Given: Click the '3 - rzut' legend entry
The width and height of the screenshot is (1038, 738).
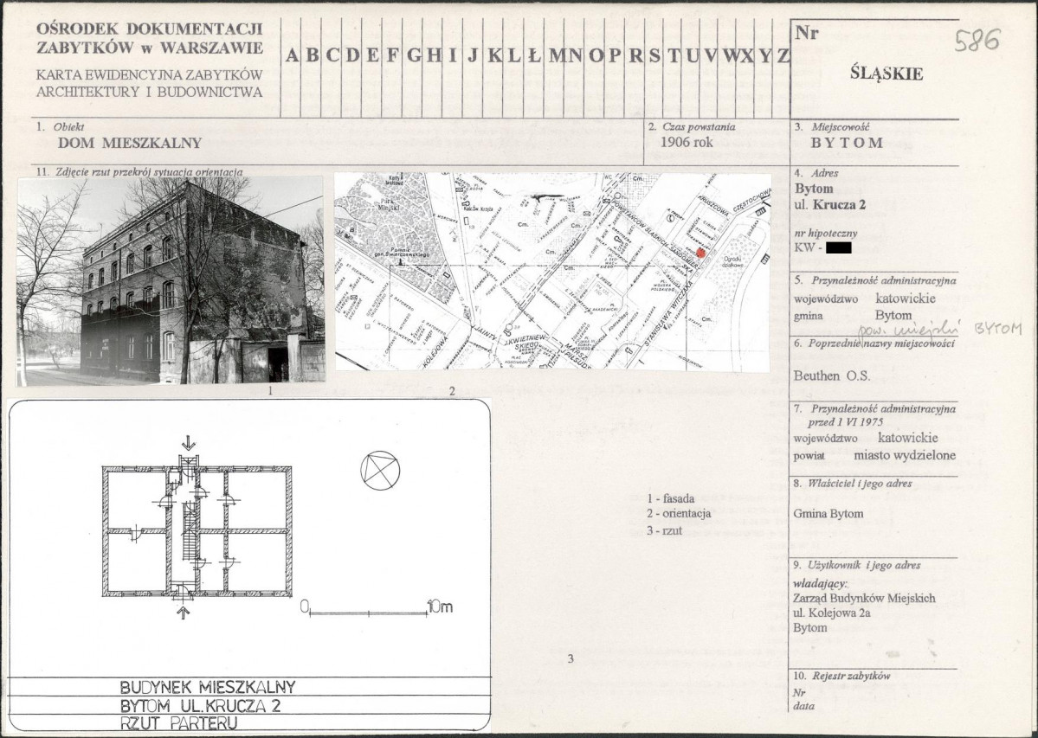Looking at the screenshot, I should point(665,530).
